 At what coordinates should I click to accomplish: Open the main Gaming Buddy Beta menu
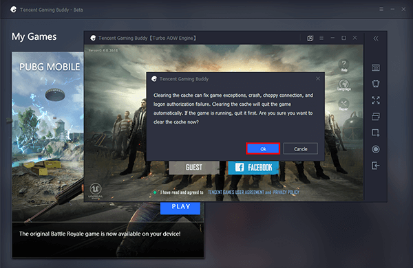tap(381, 9)
